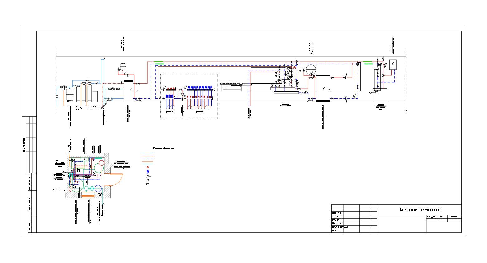The image size is (487, 263).
Task: Click the "Н. контр." row label
Action: (337, 231)
